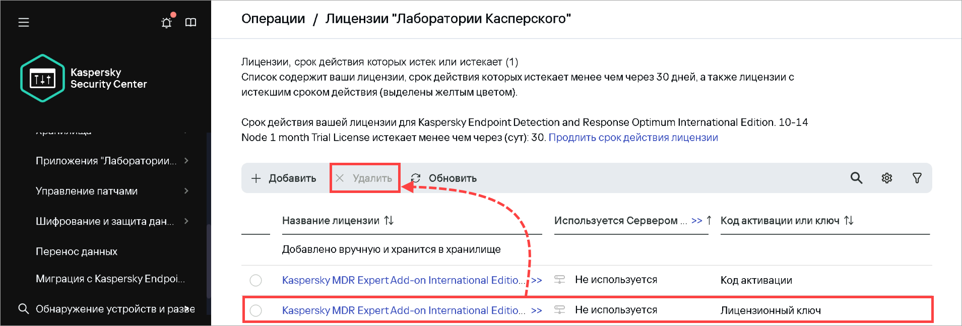The image size is (962, 326).
Task: Open the help book icon
Action: 190,22
